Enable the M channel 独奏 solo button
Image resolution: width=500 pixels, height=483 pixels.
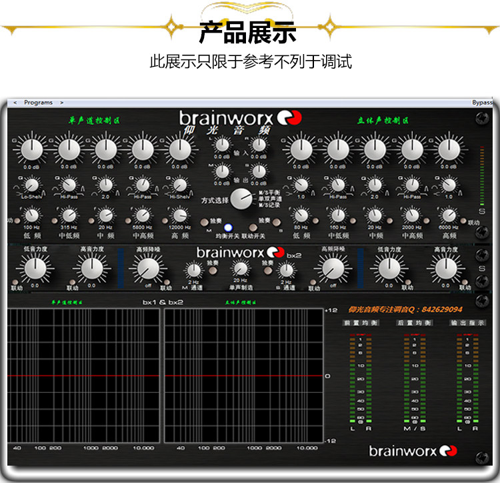tap(204, 222)
